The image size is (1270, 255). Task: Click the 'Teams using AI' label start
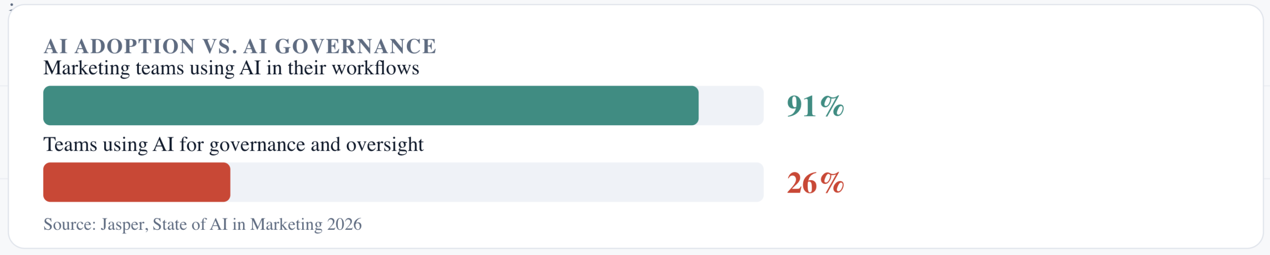pos(109,145)
